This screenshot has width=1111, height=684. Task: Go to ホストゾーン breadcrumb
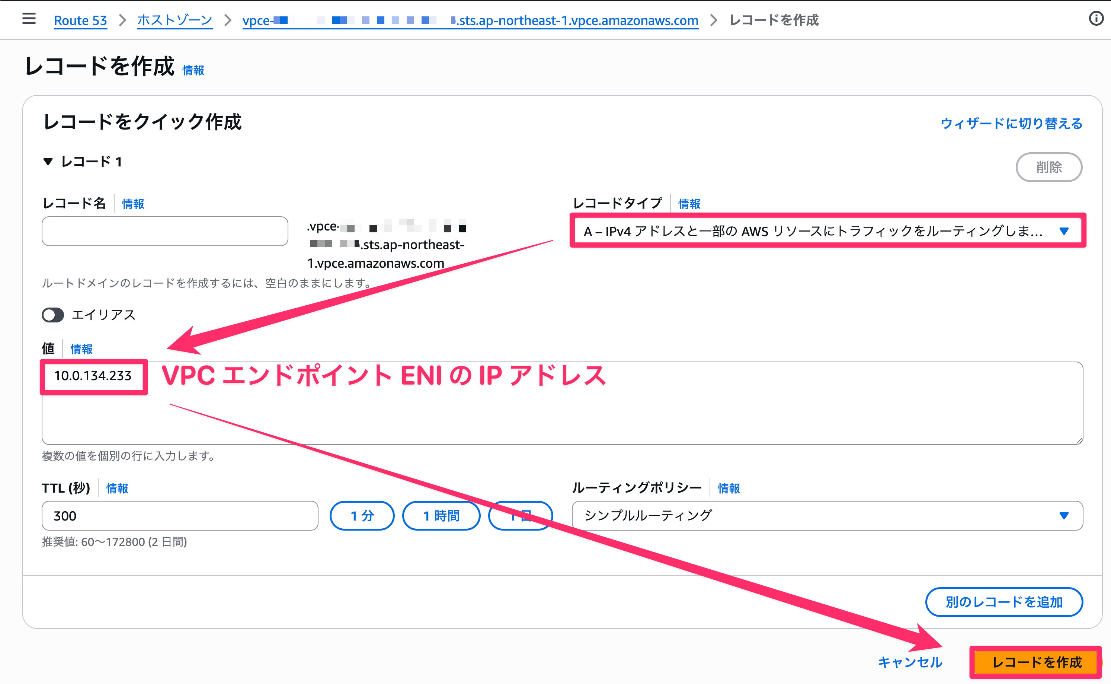click(x=175, y=20)
